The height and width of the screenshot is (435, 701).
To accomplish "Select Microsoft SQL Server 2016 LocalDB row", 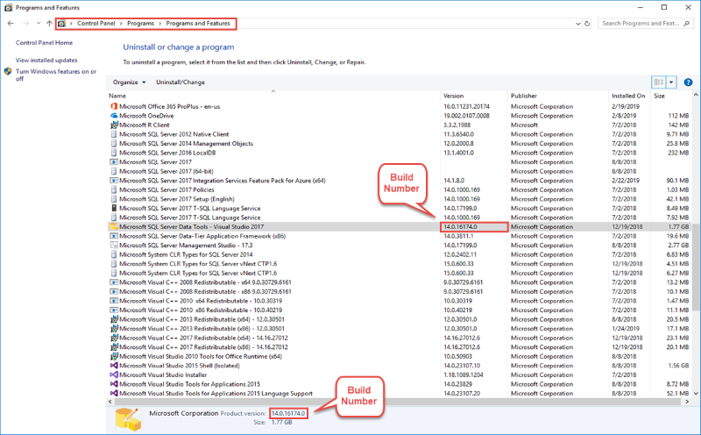I will click(x=399, y=153).
